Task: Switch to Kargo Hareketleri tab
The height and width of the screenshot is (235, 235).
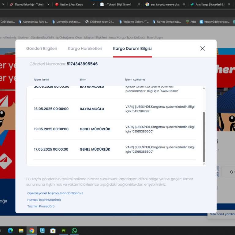Action: pos(85,49)
